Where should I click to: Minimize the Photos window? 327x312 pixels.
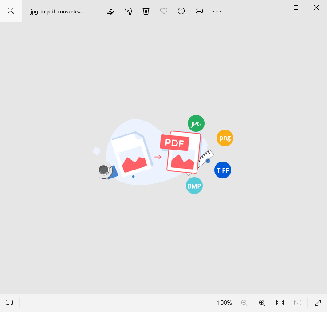click(x=276, y=8)
